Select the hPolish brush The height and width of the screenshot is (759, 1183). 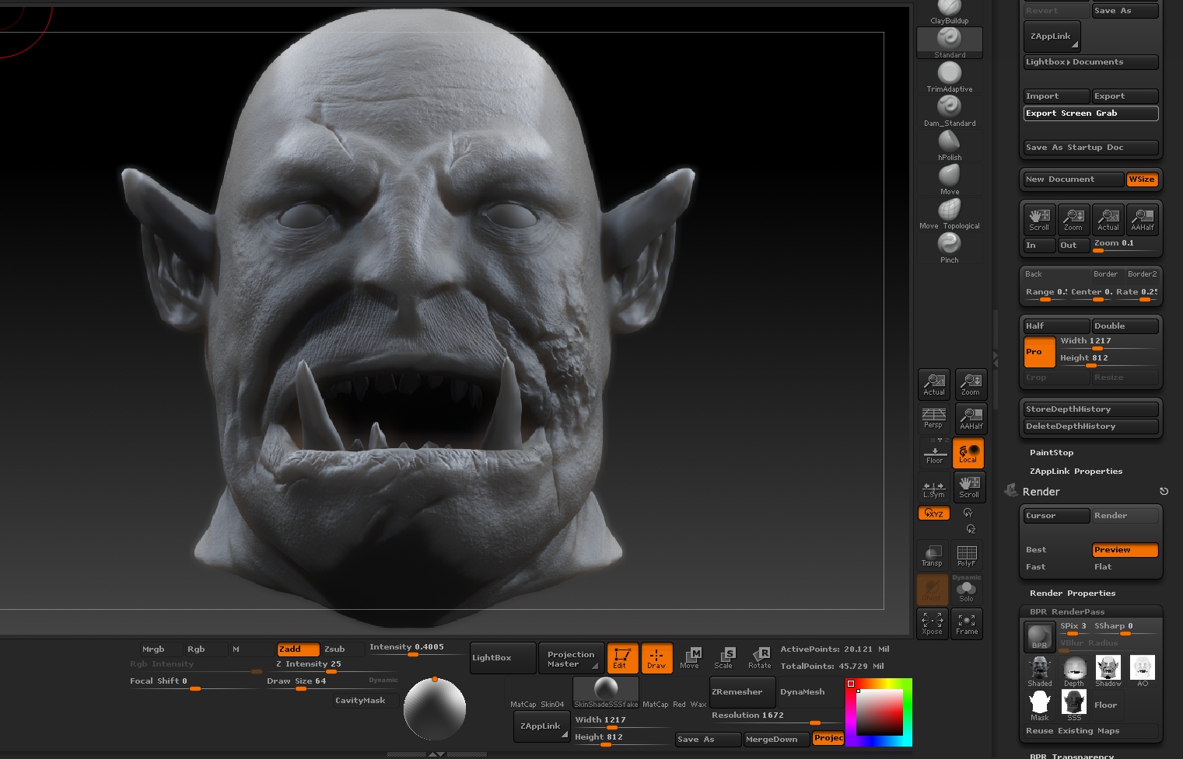[x=950, y=145]
